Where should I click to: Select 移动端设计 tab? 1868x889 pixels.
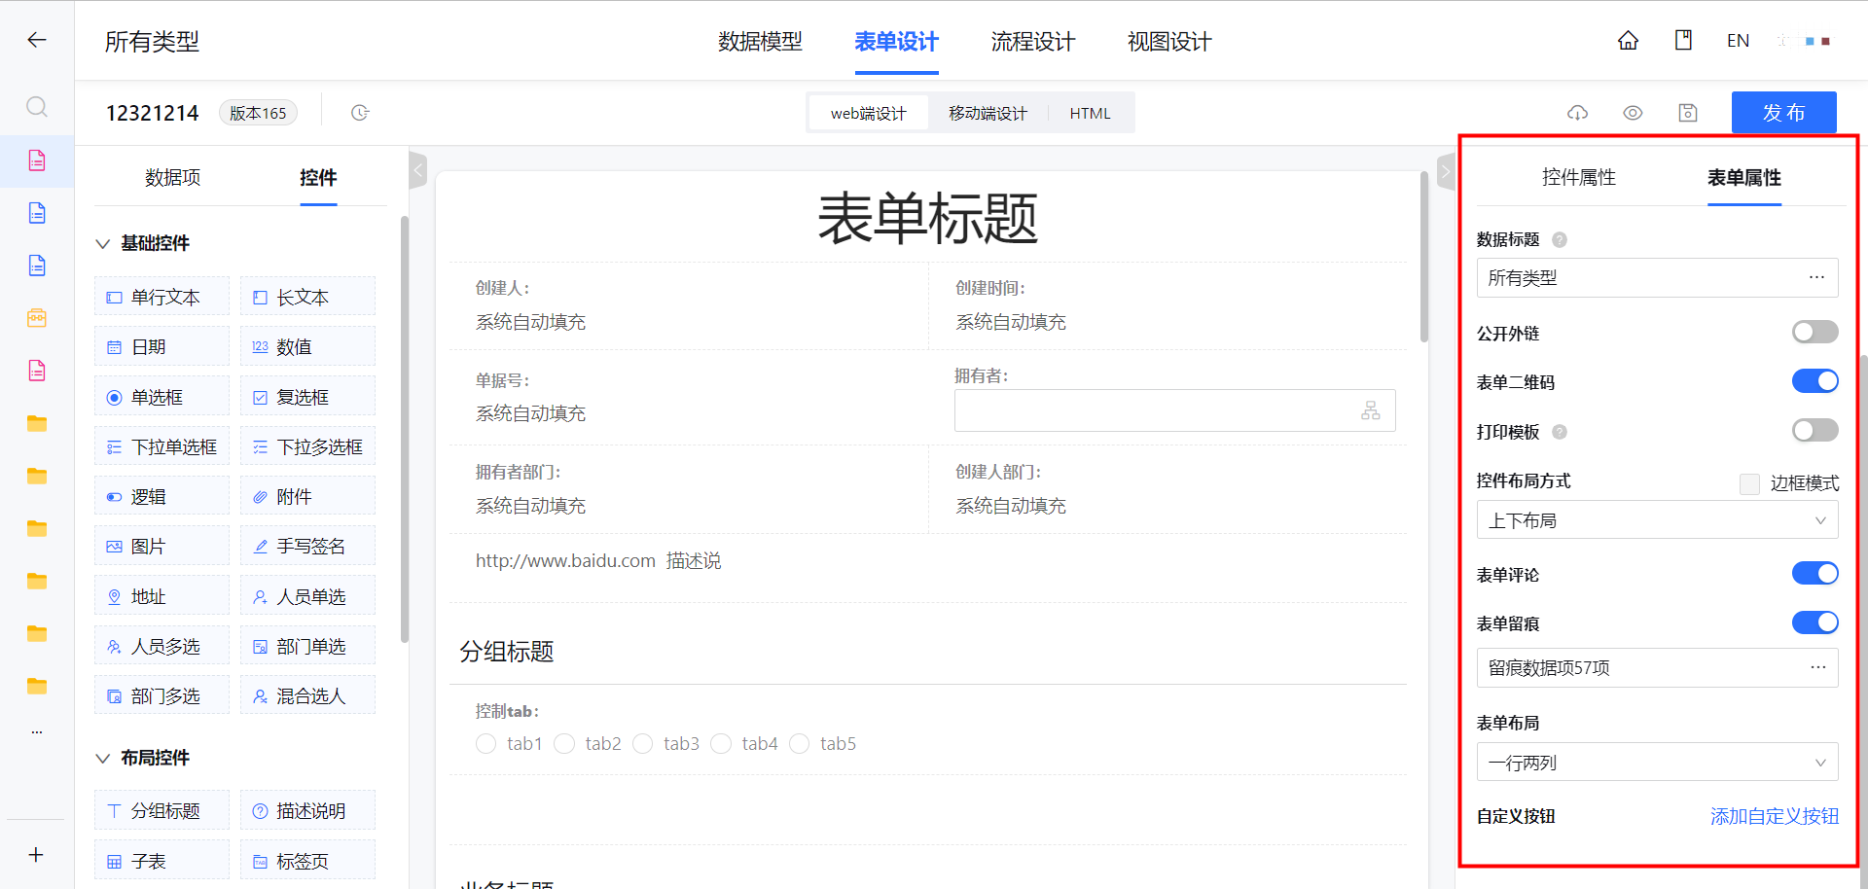(x=988, y=113)
